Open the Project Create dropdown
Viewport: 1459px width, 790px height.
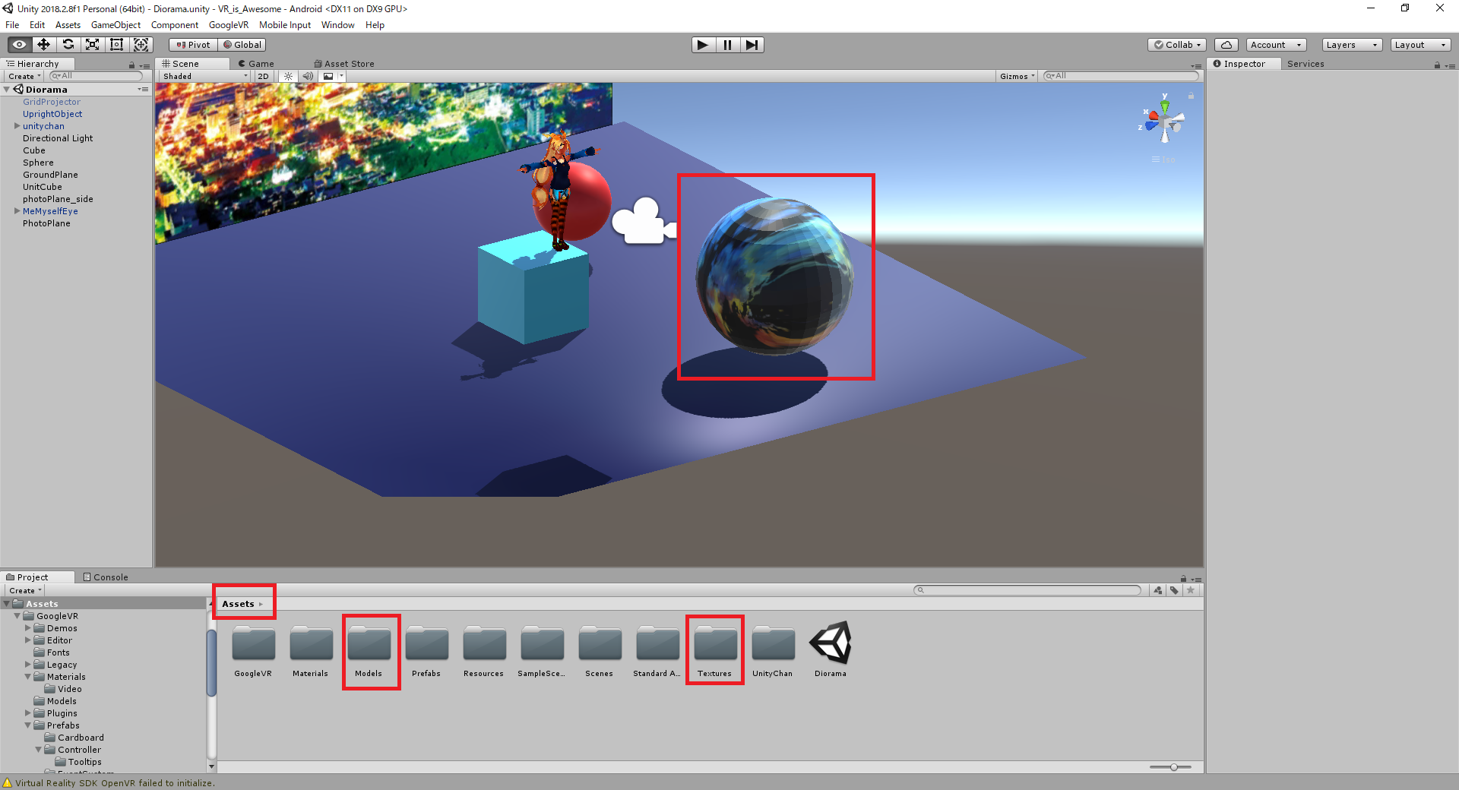25,590
